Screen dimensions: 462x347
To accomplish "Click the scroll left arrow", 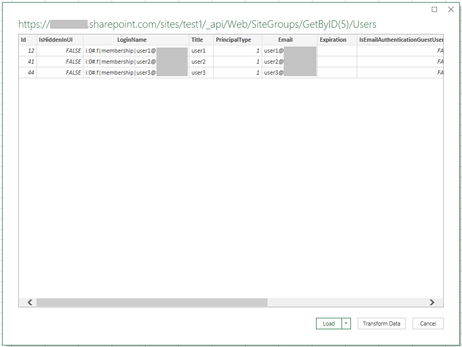I will click(30, 302).
